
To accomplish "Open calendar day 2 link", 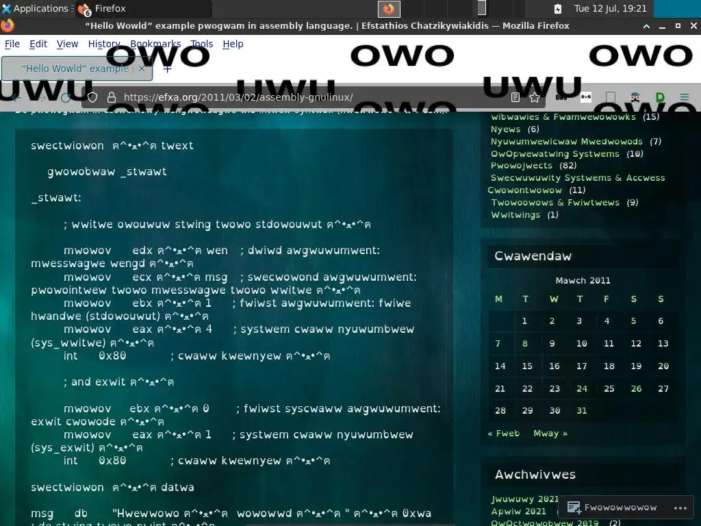I will [552, 321].
